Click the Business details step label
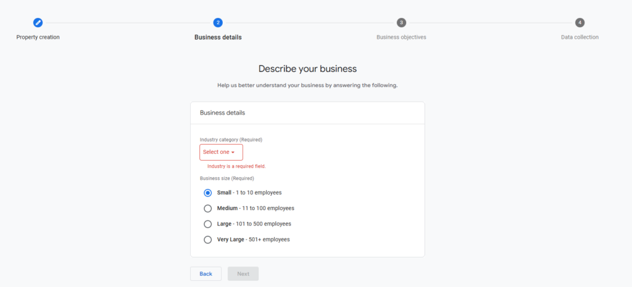Screen dimensions: 632x287 point(218,37)
